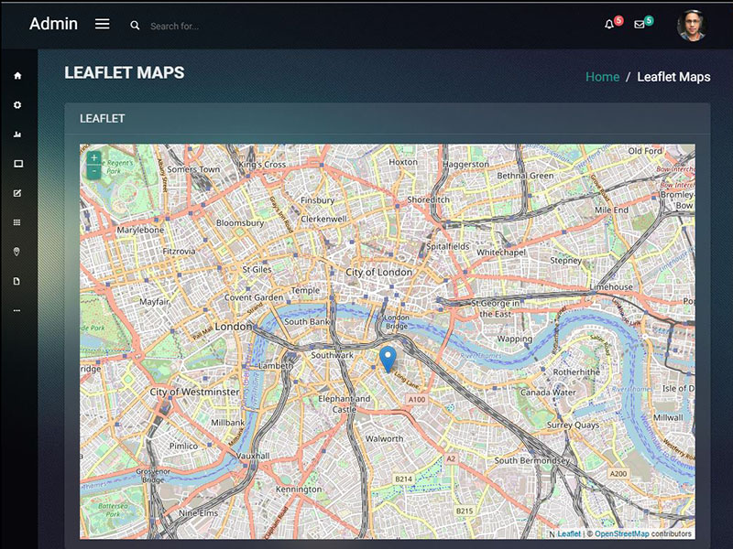Click the Admin brand logo text
Viewport: 733px width, 549px height.
coord(54,24)
